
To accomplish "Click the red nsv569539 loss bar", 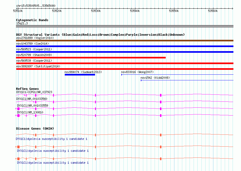I will [x=125, y=63].
